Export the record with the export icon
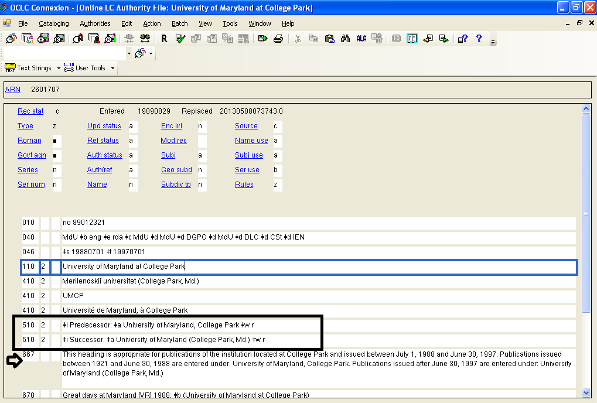 click(262, 39)
